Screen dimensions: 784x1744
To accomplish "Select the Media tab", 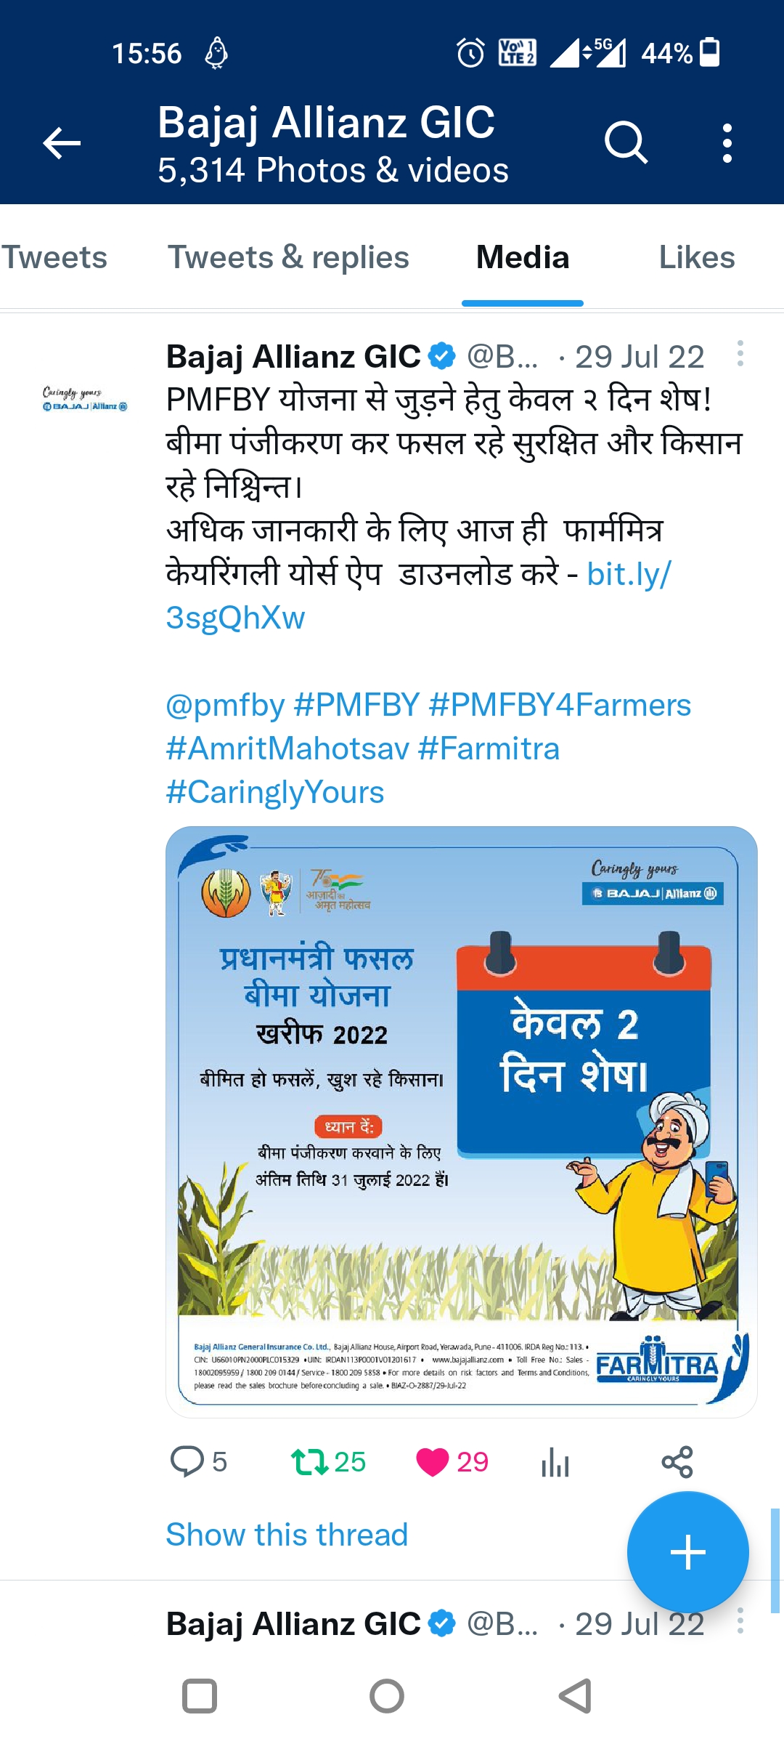I will tap(523, 257).
